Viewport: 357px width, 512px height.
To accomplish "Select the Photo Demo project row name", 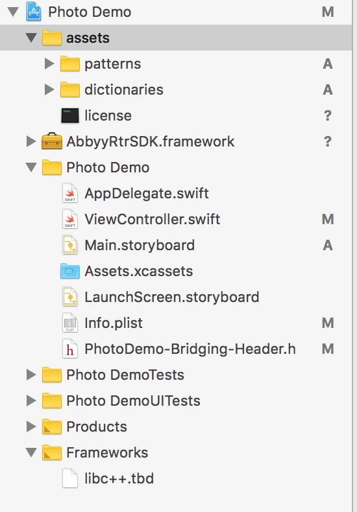I will 90,12.
